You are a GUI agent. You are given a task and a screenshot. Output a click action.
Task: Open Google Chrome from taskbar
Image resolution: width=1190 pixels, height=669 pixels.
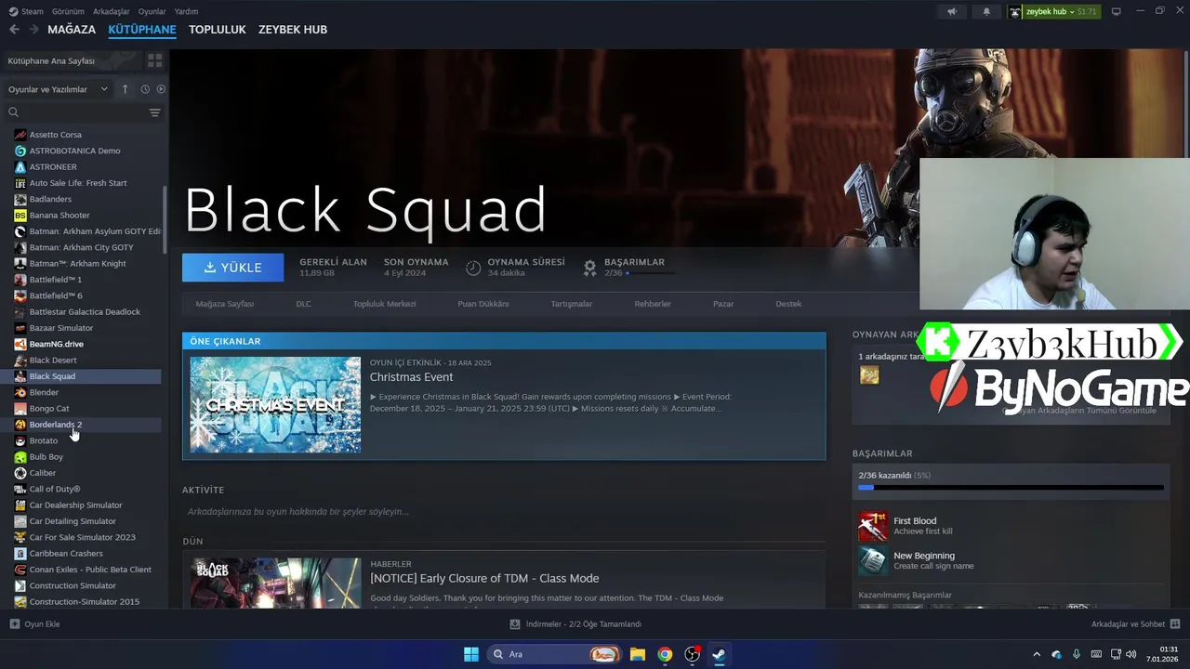665,654
